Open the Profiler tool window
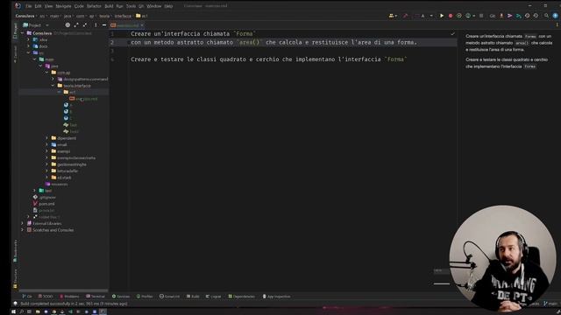Viewport: 561px width, 315px height. [x=145, y=297]
